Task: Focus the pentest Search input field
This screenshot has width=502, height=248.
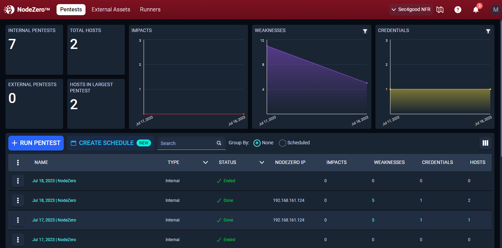Action: pyautogui.click(x=186, y=143)
